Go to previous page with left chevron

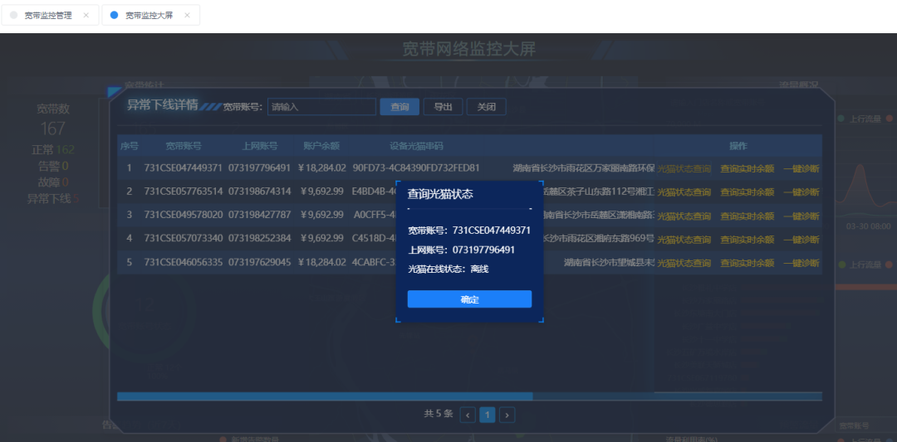coord(468,415)
